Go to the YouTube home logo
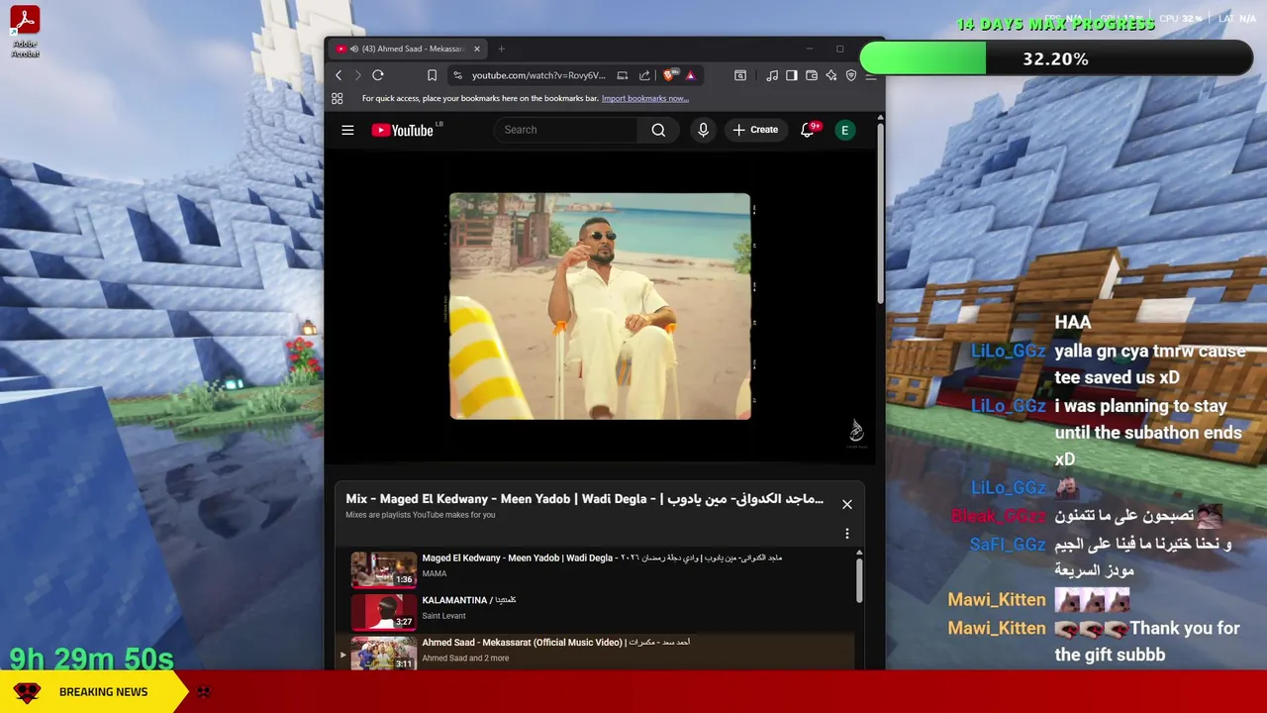 [x=403, y=130]
